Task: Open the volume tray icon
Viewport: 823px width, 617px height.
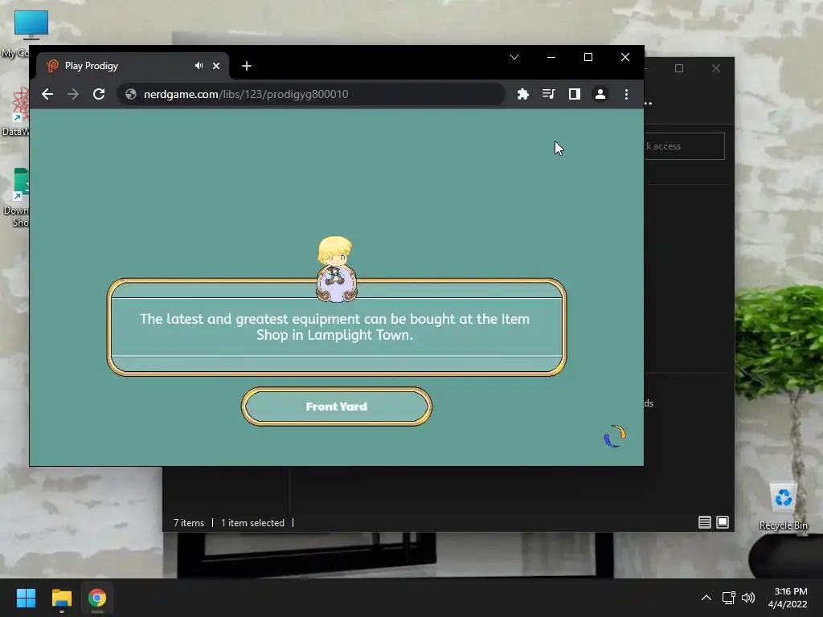Action: point(748,598)
